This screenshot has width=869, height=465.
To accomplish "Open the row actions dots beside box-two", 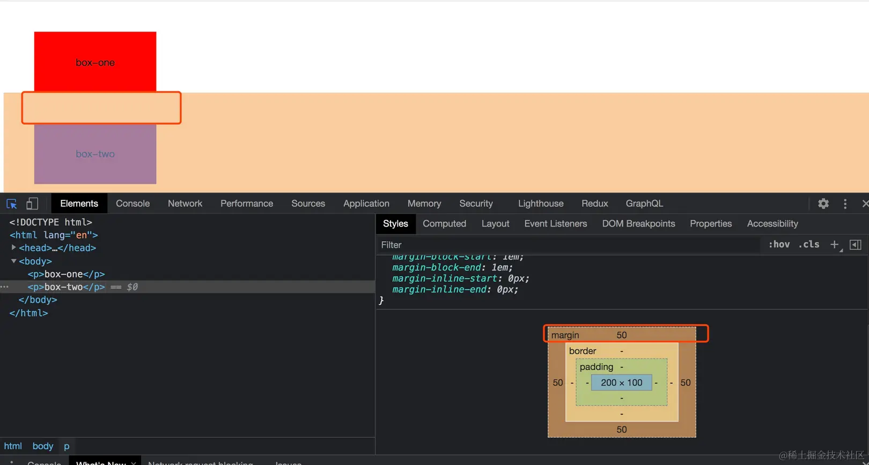I will click(4, 287).
